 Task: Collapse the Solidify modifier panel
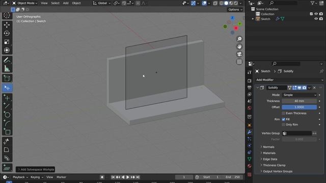[258, 88]
